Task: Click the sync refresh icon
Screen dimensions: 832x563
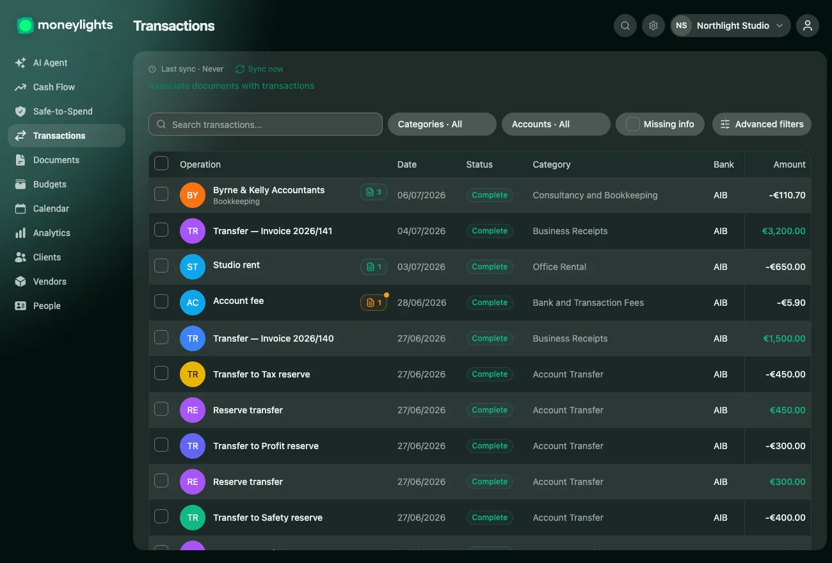Action: (240, 69)
